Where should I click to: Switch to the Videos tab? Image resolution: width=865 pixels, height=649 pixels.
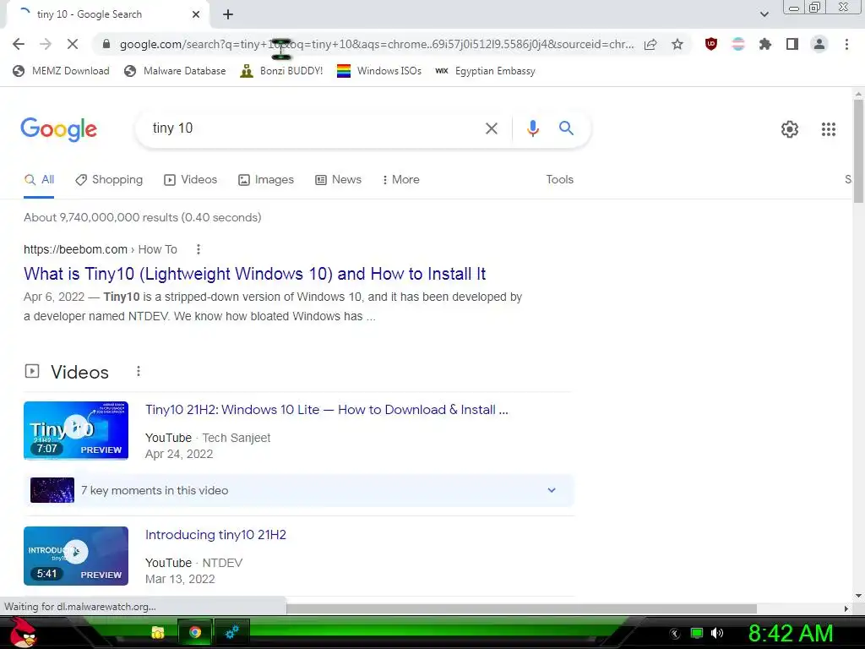pyautogui.click(x=191, y=179)
